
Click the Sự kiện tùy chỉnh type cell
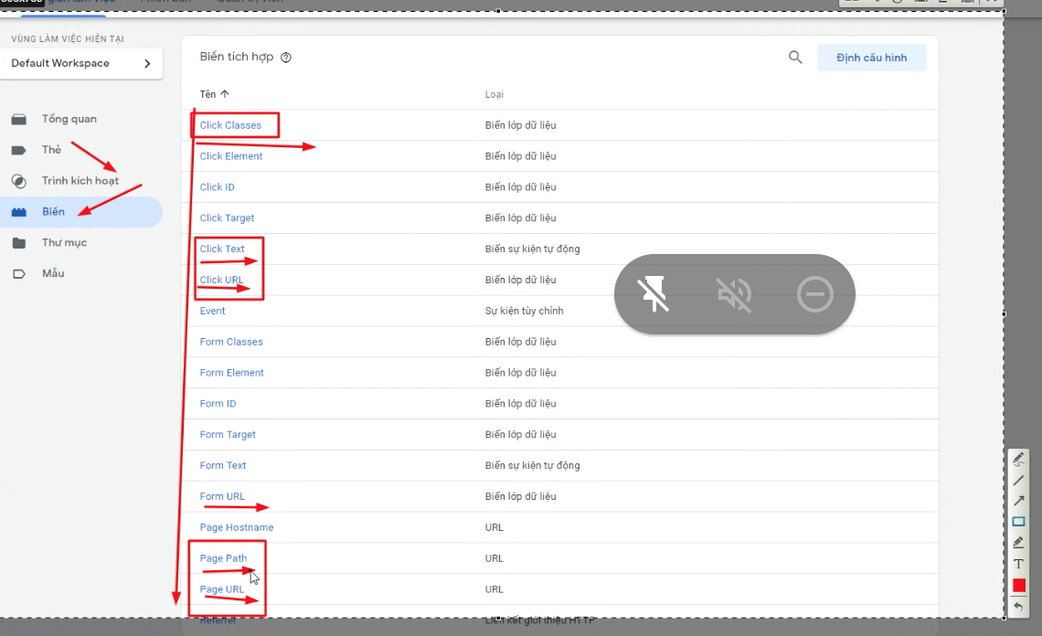pyautogui.click(x=525, y=311)
